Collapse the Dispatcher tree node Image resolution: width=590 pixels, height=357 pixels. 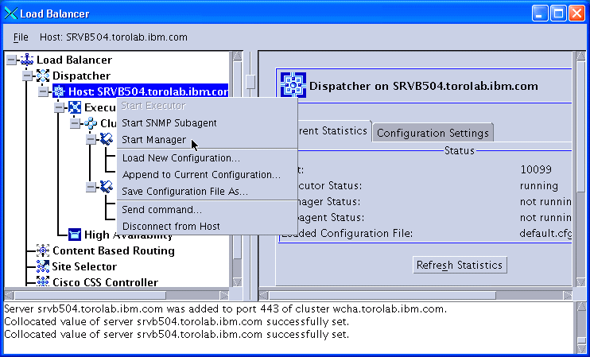tap(27, 76)
